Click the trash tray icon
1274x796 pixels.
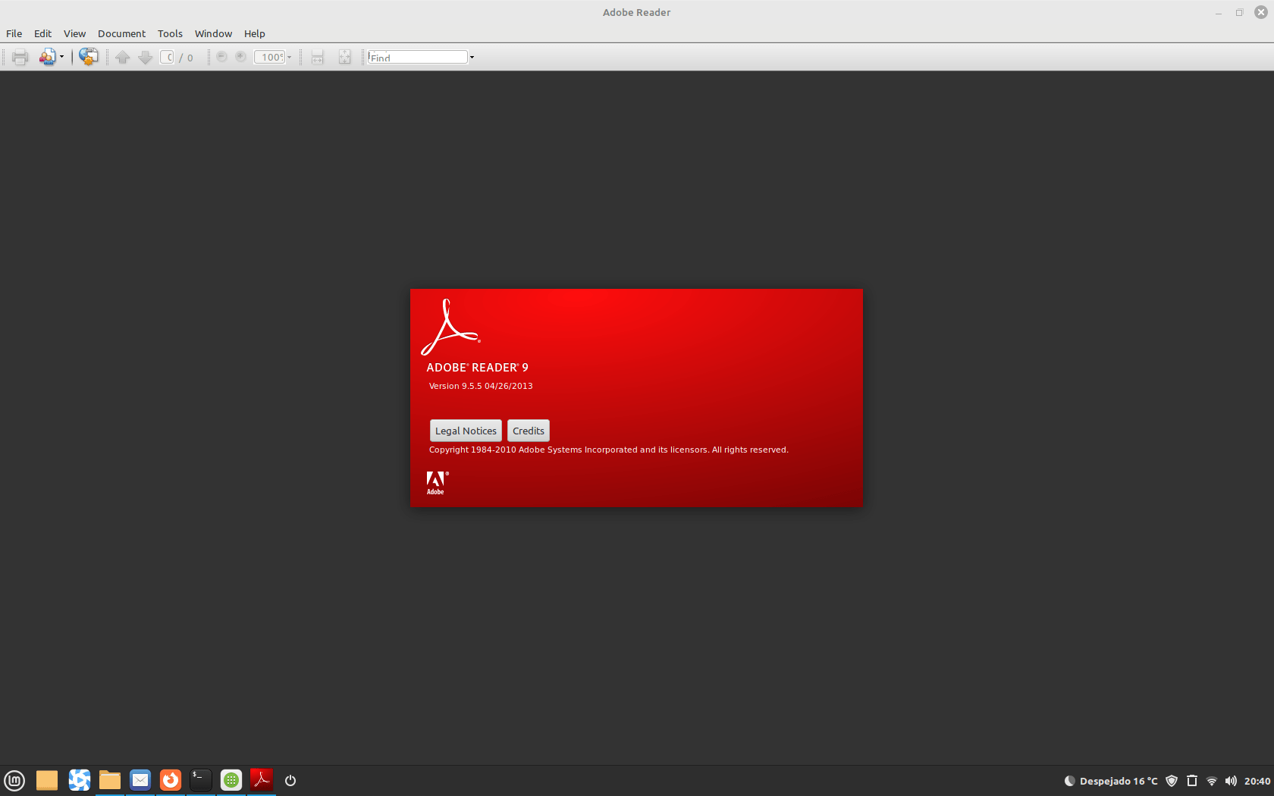point(1192,781)
